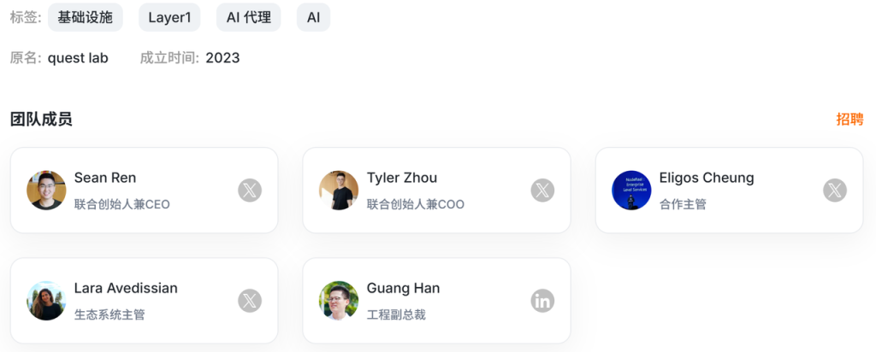
Task: Select the 基础设施 tag
Action: pos(86,17)
